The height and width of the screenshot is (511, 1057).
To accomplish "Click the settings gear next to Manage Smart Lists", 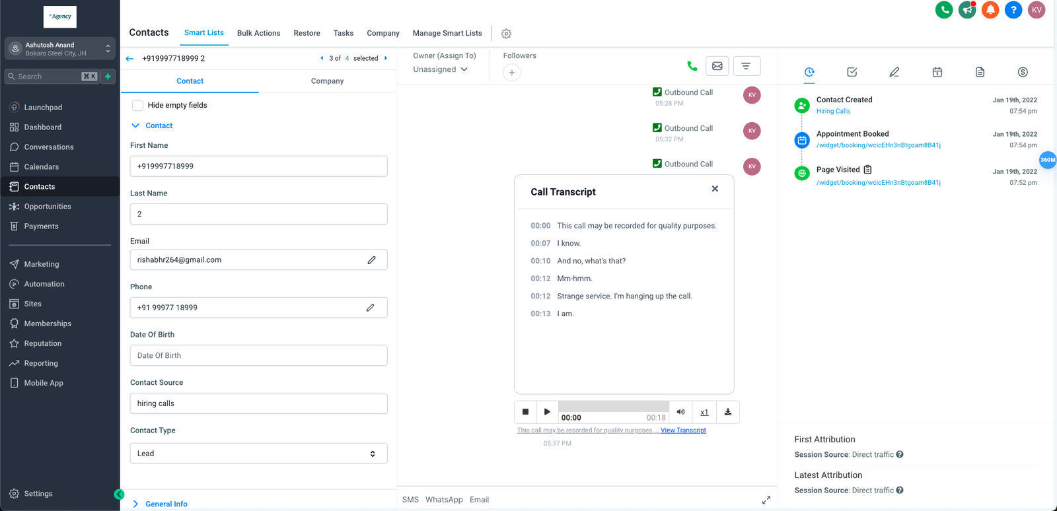I will tap(506, 34).
